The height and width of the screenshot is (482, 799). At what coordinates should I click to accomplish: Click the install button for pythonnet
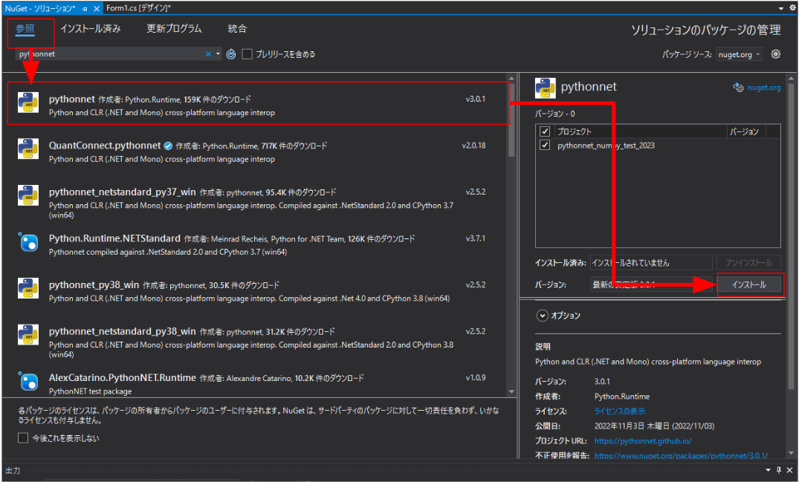749,284
